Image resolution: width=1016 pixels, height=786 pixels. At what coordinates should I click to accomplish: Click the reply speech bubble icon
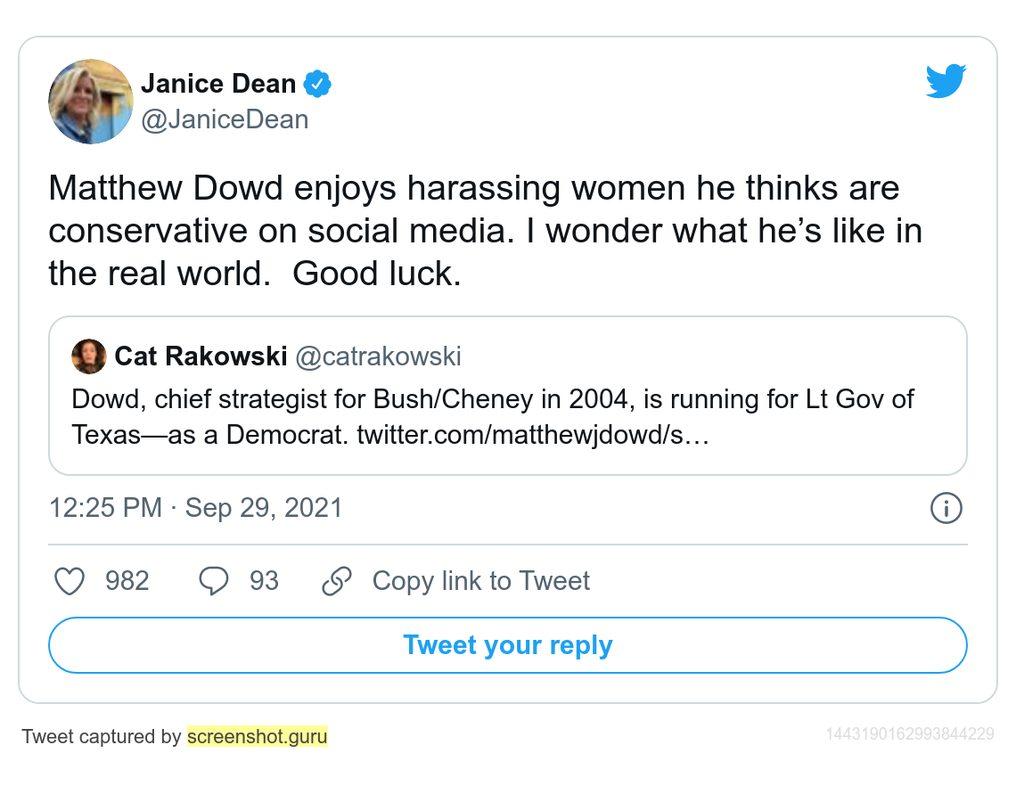point(213,581)
